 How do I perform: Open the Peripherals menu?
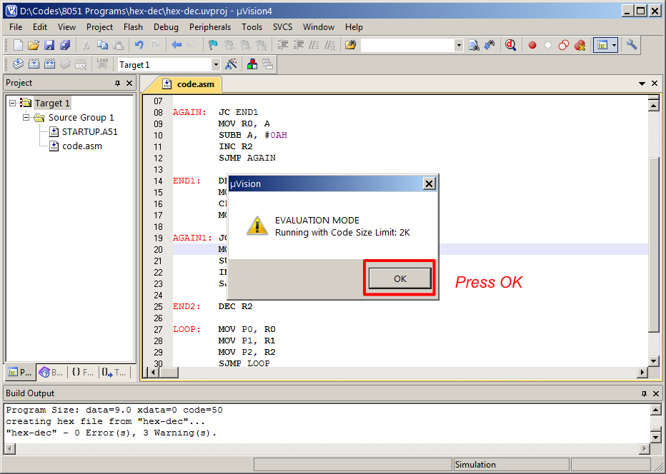(210, 27)
